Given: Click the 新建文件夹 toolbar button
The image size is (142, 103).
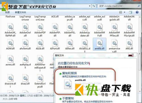Looking at the screenshot, I should (20, 12).
